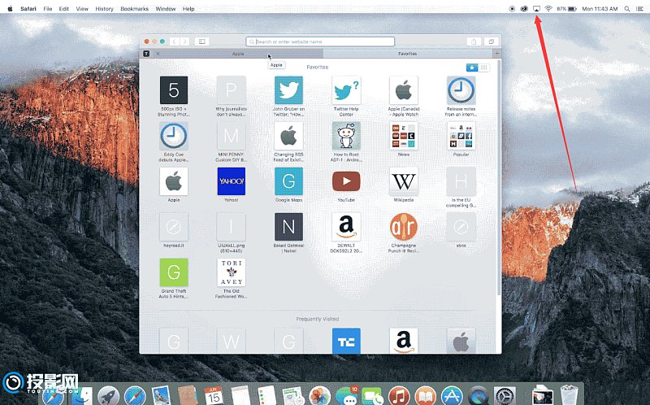Open the Wi-Fi status menu
The height and width of the screenshot is (405, 650).
(x=548, y=8)
